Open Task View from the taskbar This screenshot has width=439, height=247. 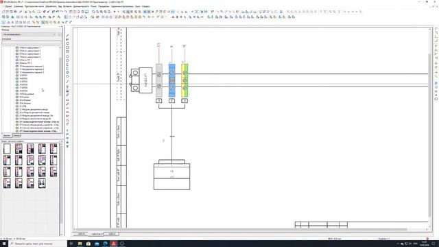pyautogui.click(x=71, y=244)
